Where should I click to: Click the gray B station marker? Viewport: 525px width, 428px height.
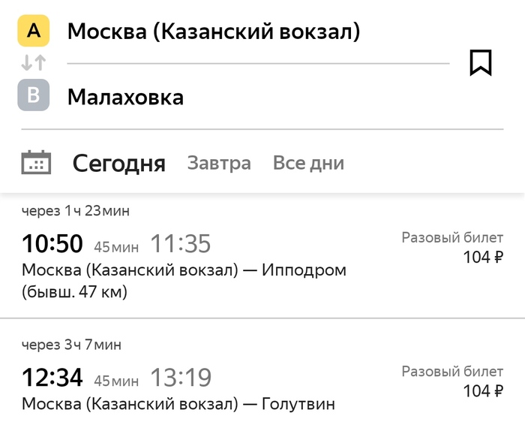[x=33, y=95]
